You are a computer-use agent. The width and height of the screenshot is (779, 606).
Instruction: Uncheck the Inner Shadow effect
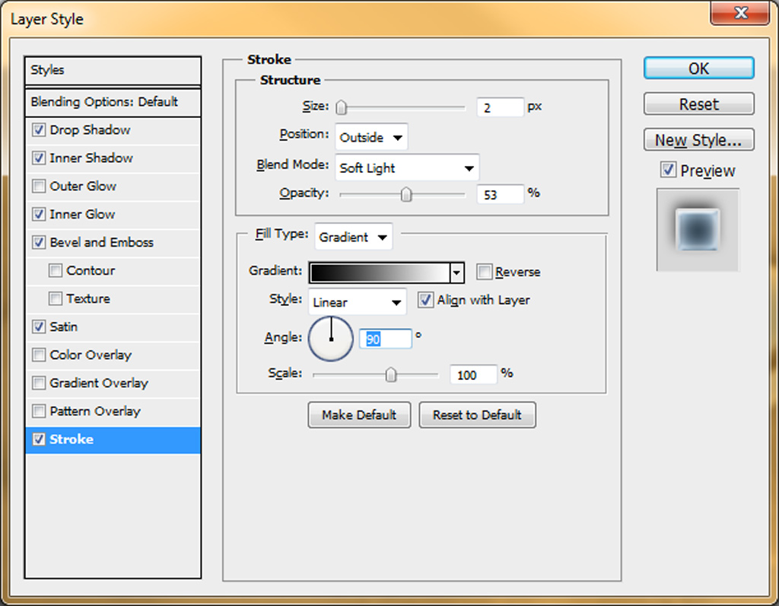39,158
